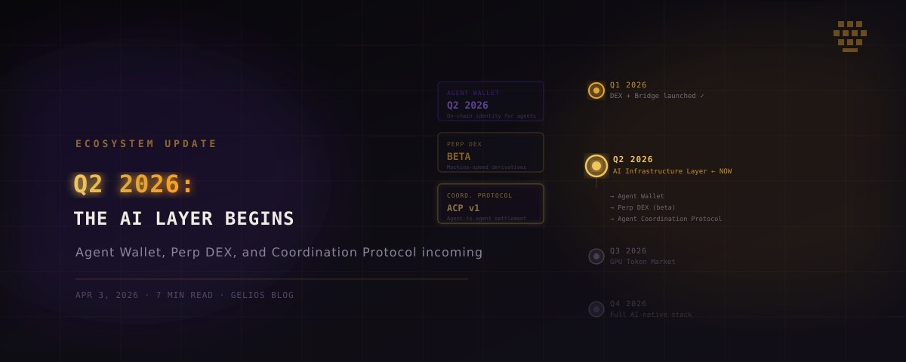This screenshot has height=362, width=906.
Task: Select the Q4 2026 timeline circle marker
Action: (x=596, y=309)
